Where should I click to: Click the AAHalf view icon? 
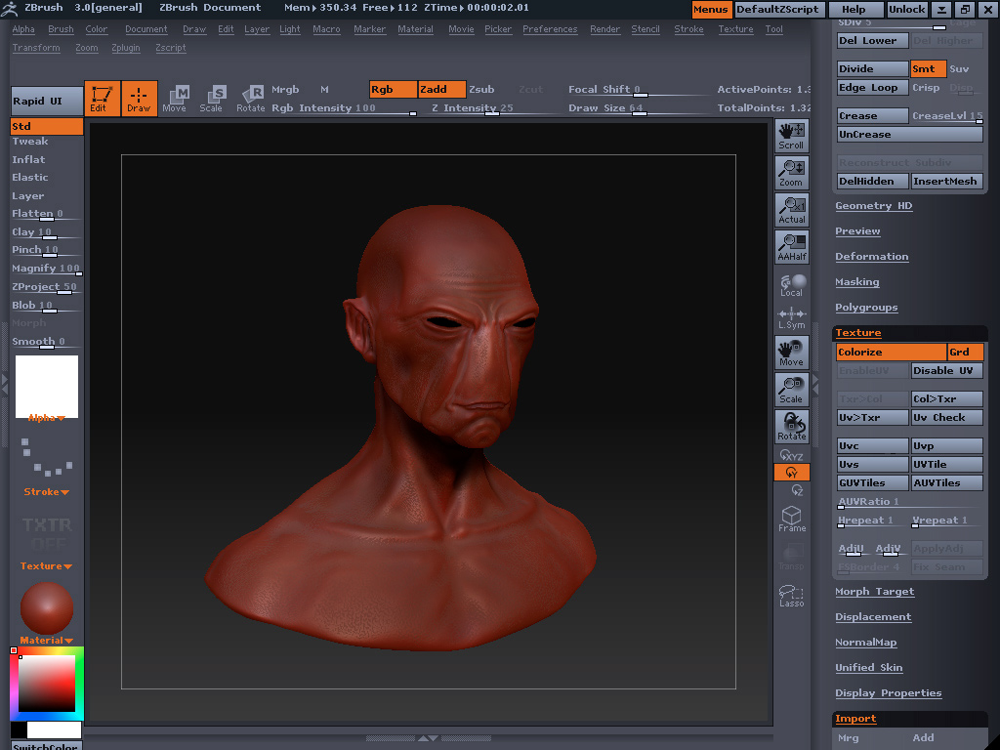[x=791, y=247]
